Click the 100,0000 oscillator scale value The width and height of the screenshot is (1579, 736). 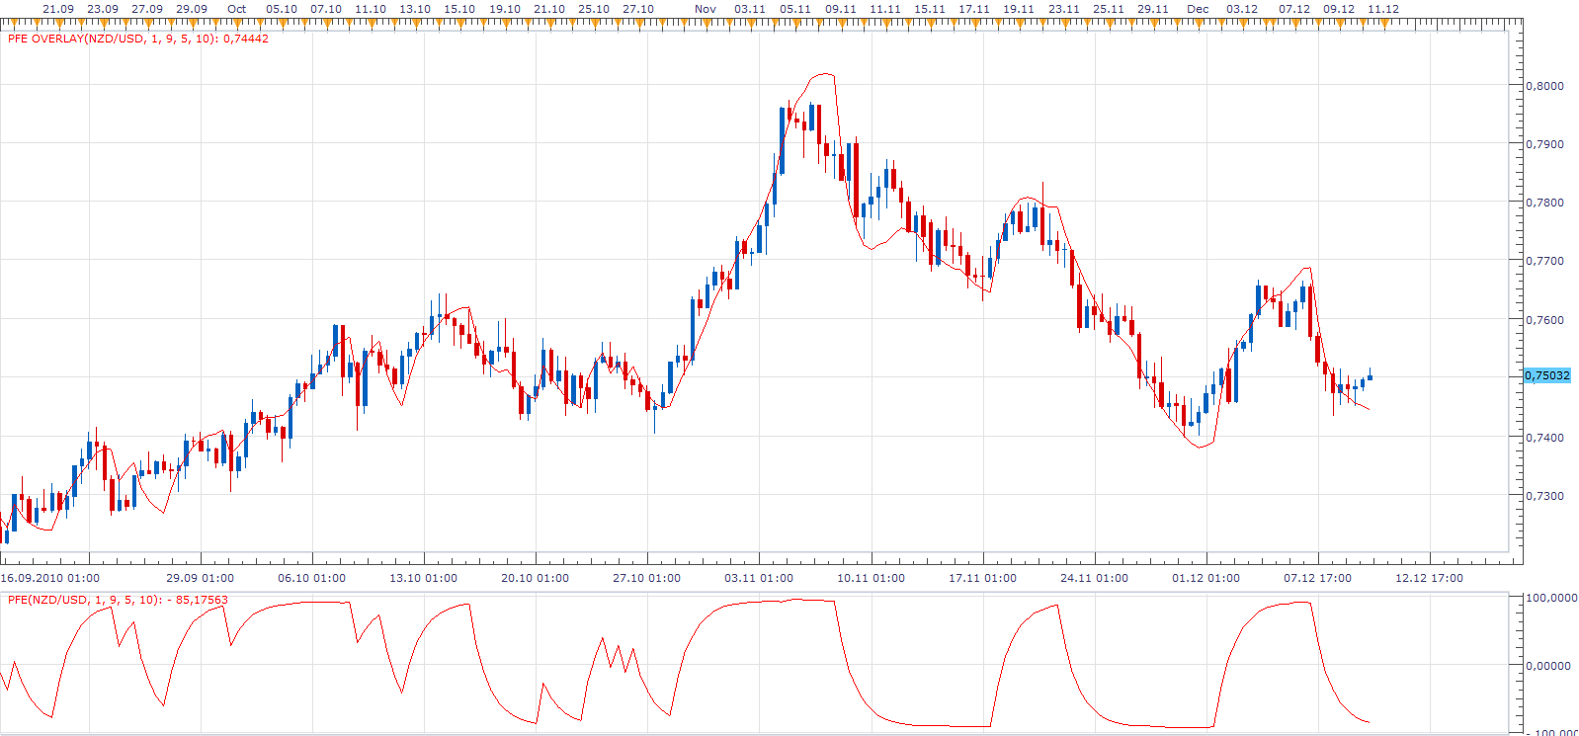1551,598
